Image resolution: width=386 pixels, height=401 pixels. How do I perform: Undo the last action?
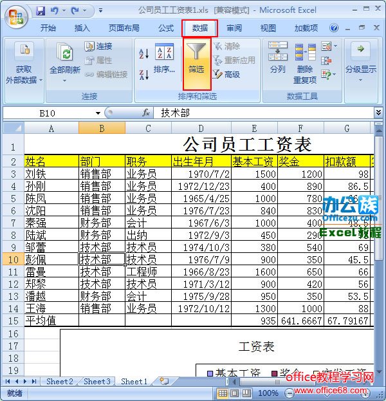[55, 11]
